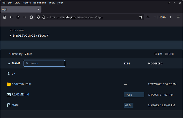Click the yellow folder icon for endeavouros/

coord(9,84)
